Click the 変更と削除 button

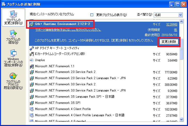[x=169, y=42]
